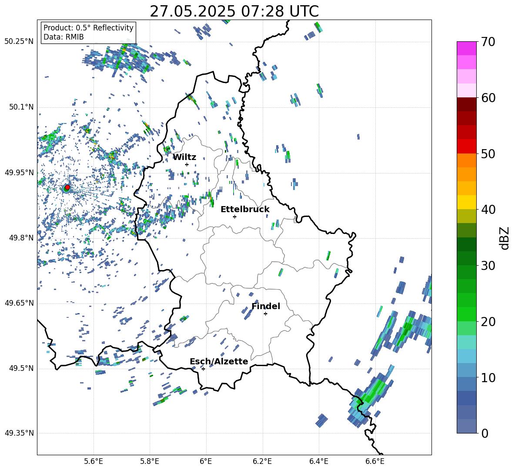515x470 pixels.
Task: Click the 0 colorbar tick label
Action: coord(485,433)
